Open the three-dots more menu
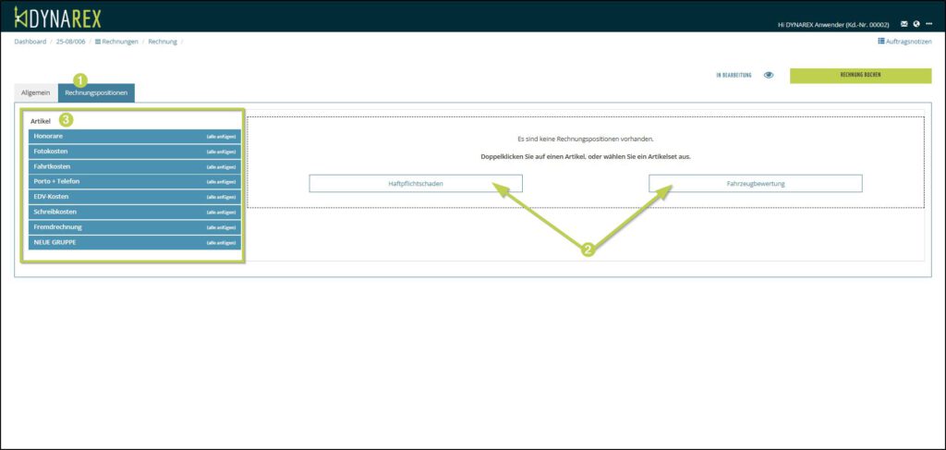The image size is (946, 450). [x=929, y=24]
